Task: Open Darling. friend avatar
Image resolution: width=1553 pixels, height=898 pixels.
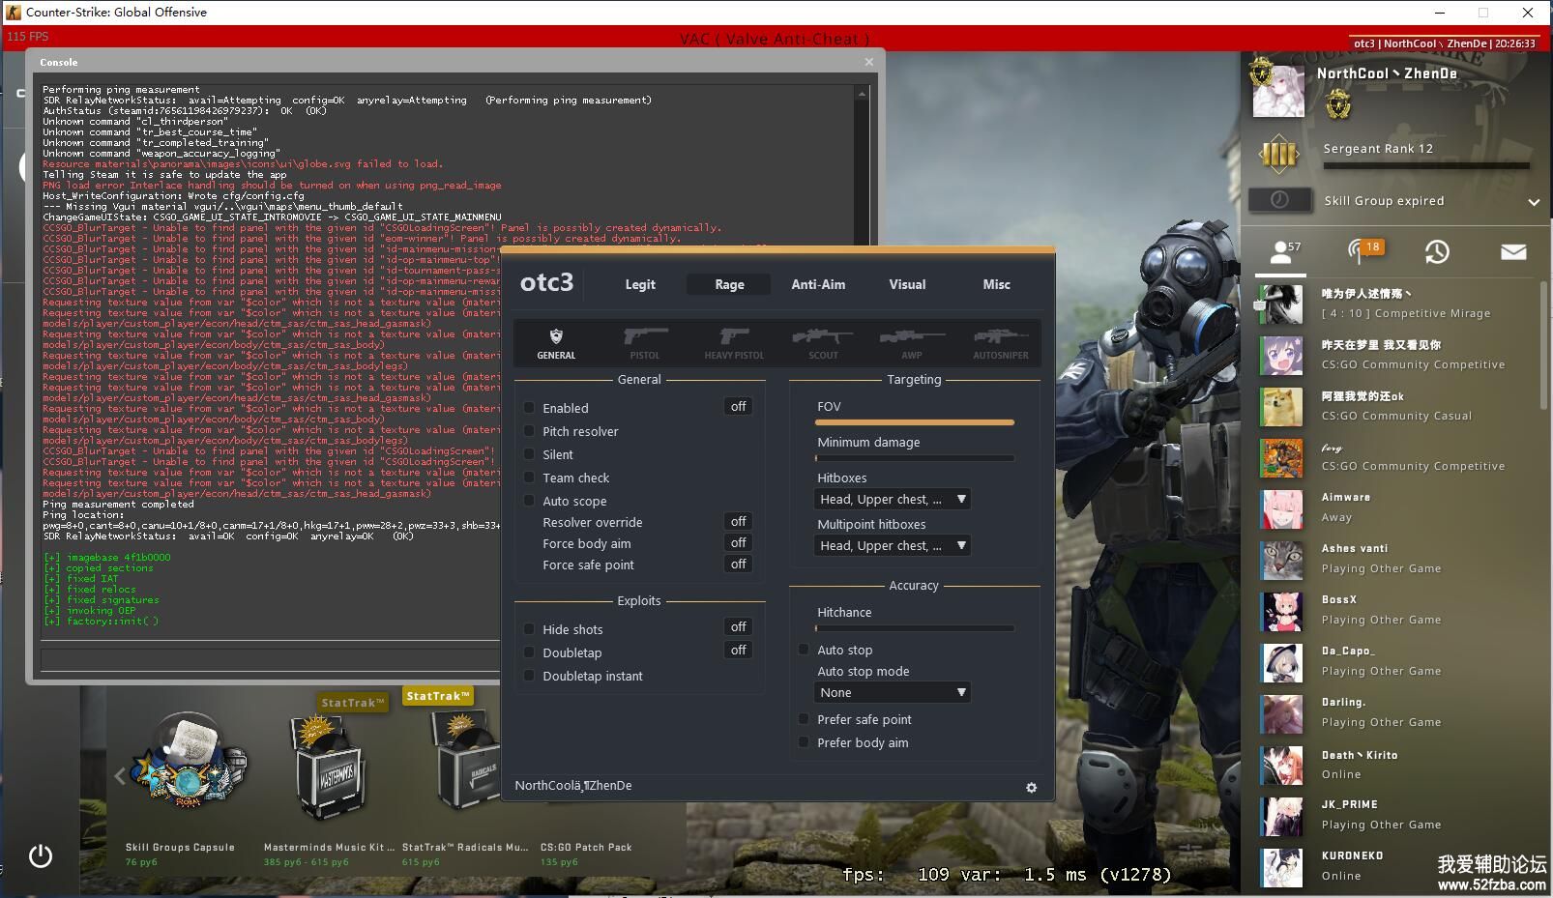Action: (1281, 713)
